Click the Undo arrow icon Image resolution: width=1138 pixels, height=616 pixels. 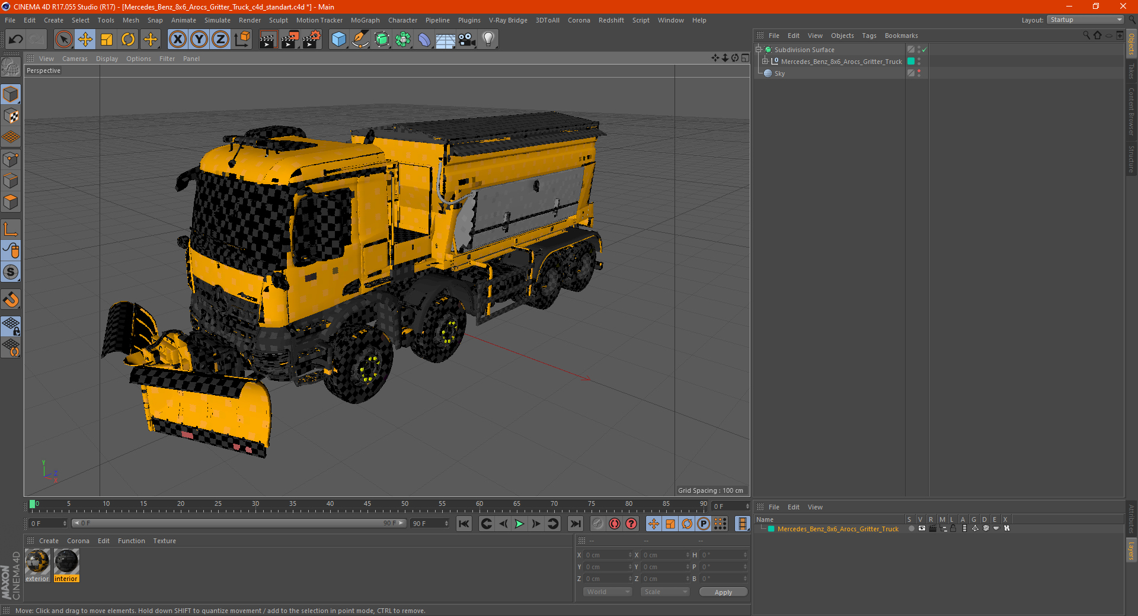point(15,40)
